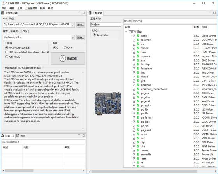Viewport: 218px width, 174px height.
Task: Select Keil MDK toolchain radio
Action: tap(7, 56)
